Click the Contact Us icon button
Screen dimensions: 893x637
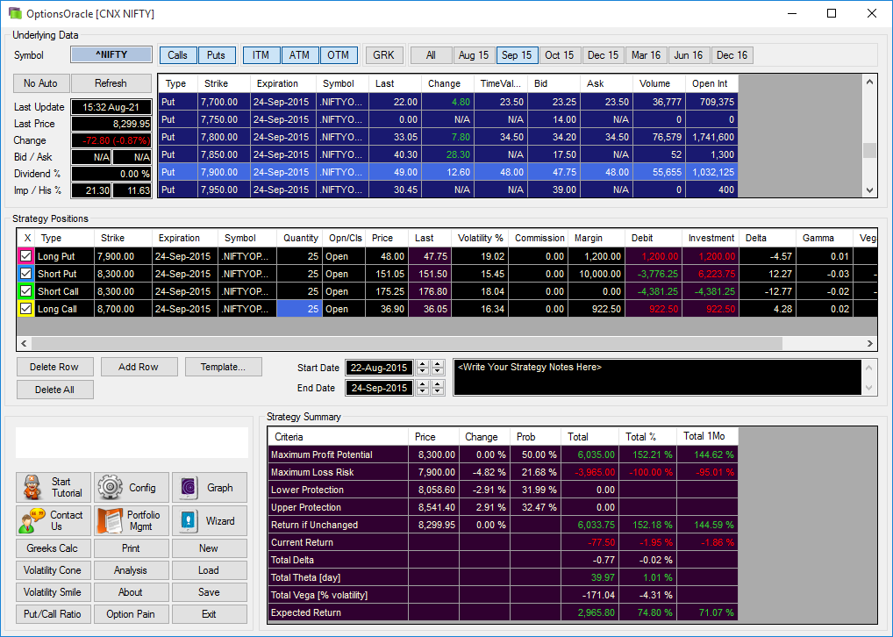coord(54,520)
